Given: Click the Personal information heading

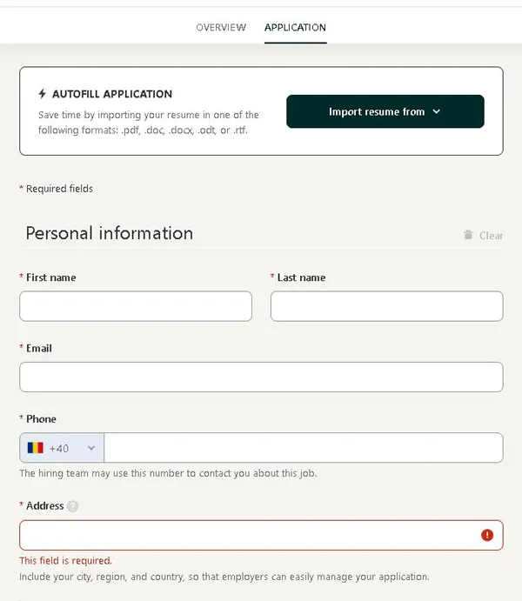Looking at the screenshot, I should (110, 233).
